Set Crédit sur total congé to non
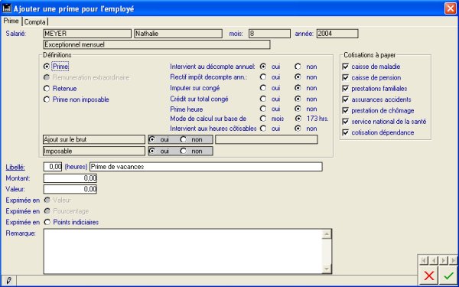Screen dimensions: 459x287 pyautogui.click(x=298, y=99)
